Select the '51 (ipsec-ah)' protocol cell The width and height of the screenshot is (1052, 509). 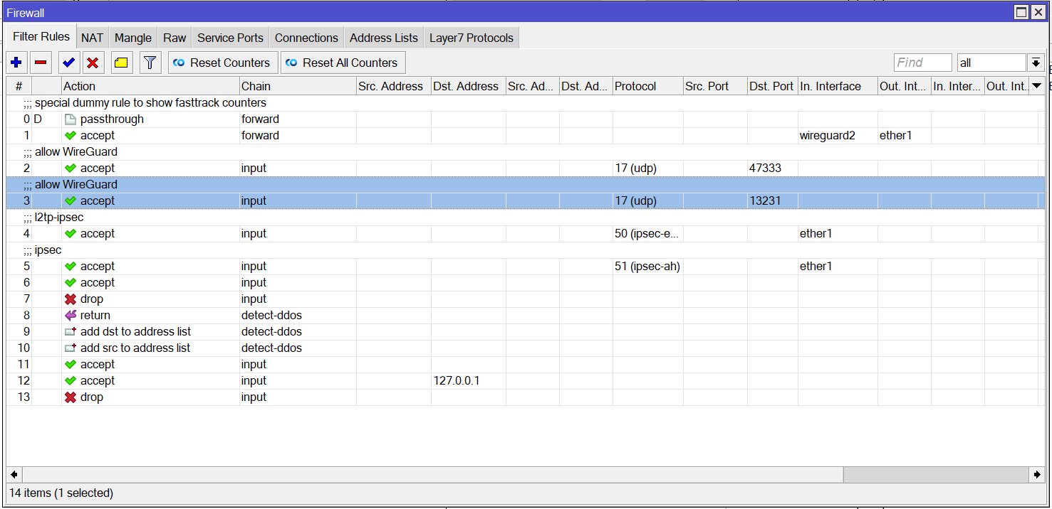point(648,267)
